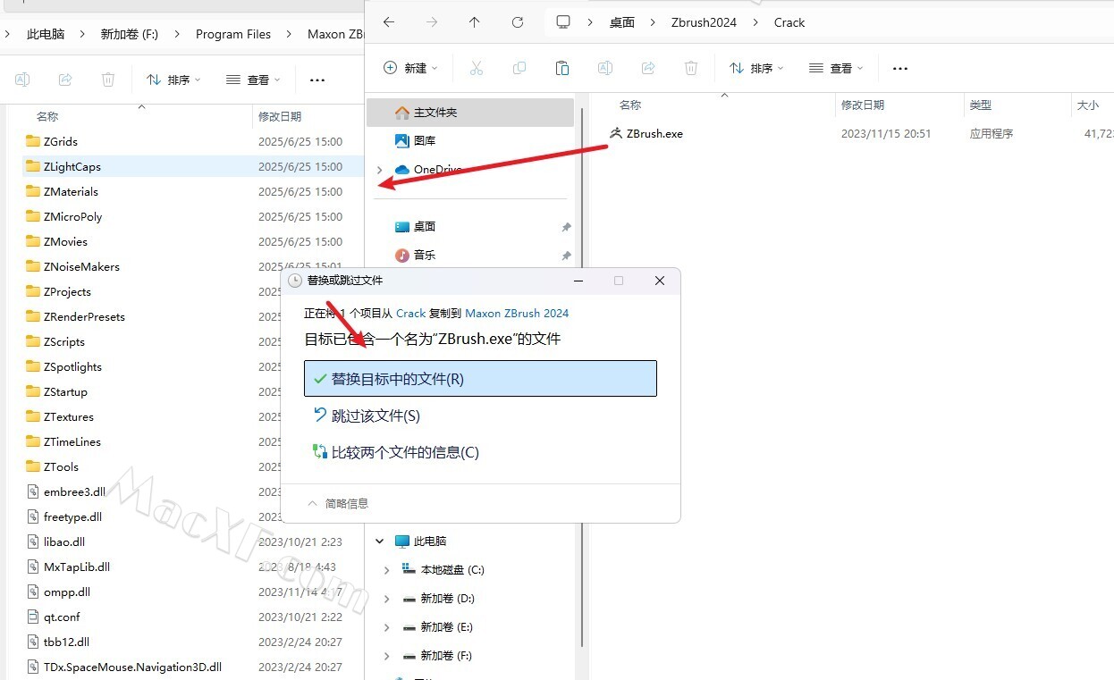
Task: Open the 新建 dropdown in Crack window
Action: click(410, 68)
